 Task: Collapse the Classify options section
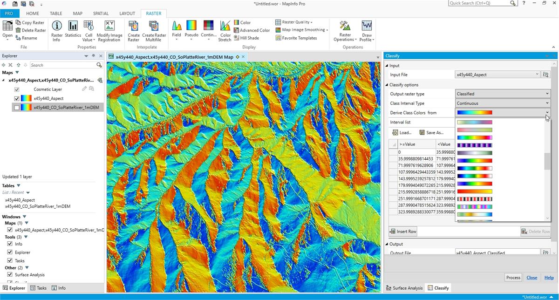click(x=386, y=85)
